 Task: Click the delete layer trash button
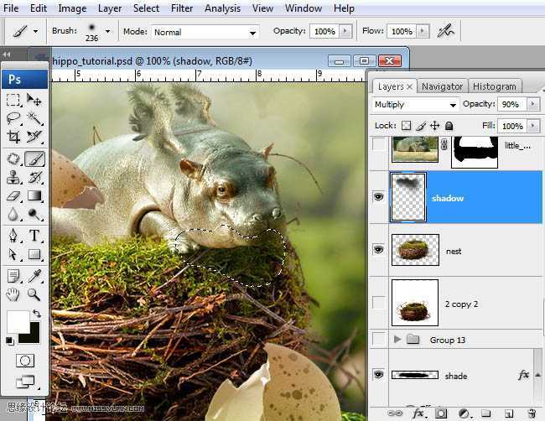(x=532, y=413)
